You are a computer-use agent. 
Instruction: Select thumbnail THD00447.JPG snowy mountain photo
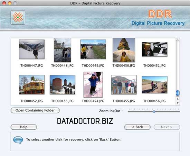point(32,49)
